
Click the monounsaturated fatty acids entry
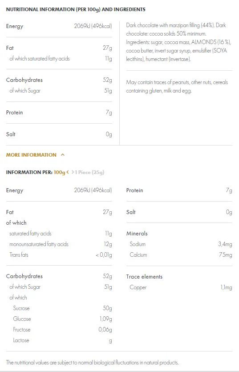(x=39, y=244)
